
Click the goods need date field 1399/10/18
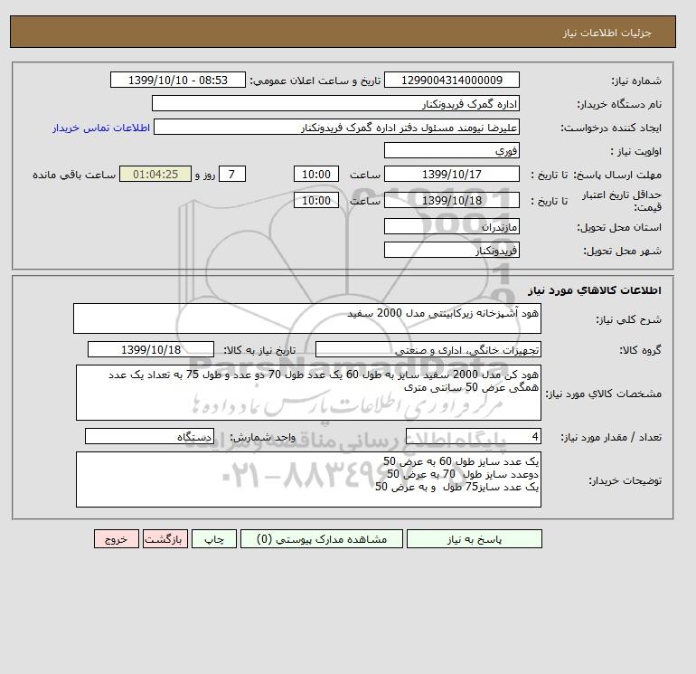151,349
